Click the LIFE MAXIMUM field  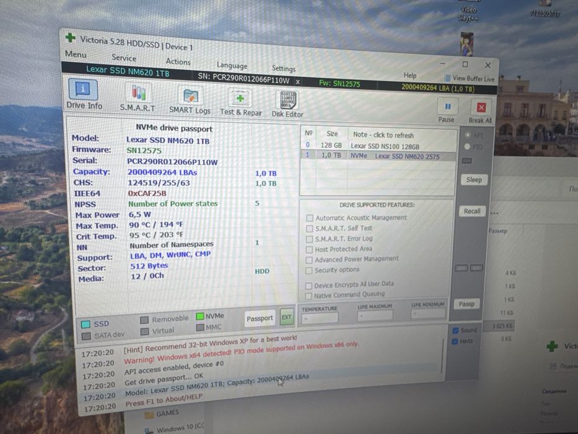coord(375,316)
